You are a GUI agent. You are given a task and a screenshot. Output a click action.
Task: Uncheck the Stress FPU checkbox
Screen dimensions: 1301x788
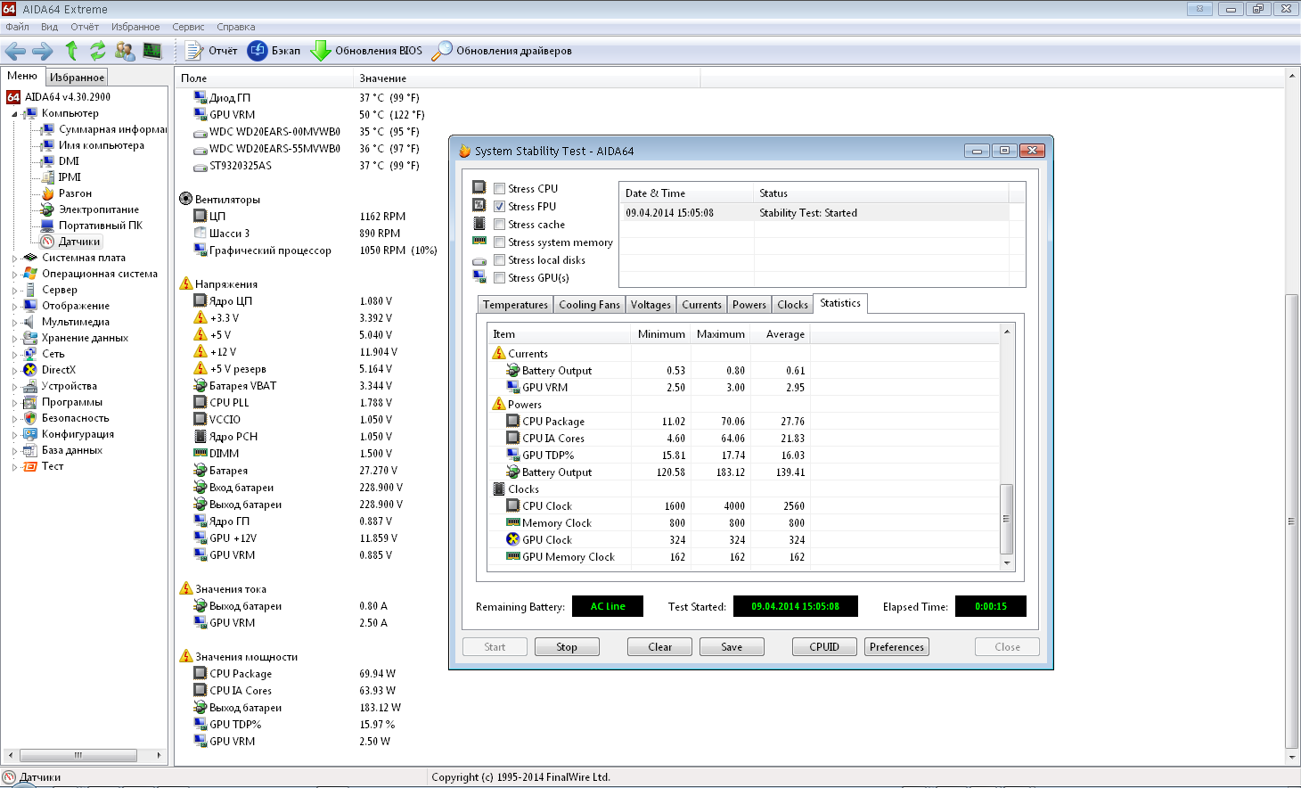pyautogui.click(x=499, y=207)
